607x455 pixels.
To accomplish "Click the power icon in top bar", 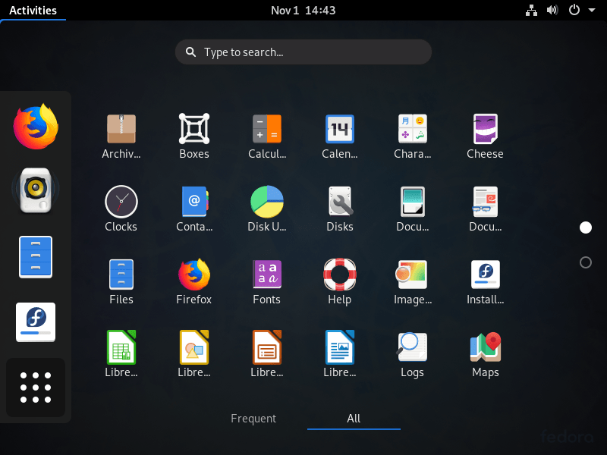I will click(x=574, y=10).
